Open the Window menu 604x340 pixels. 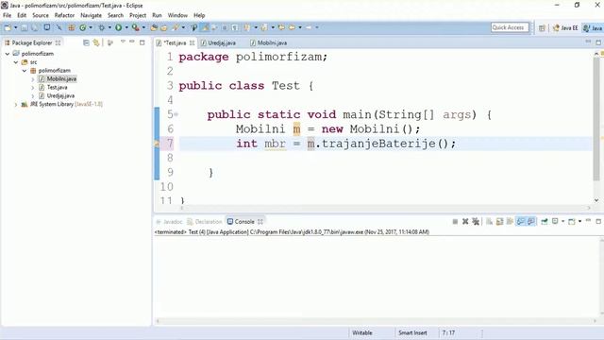(x=177, y=15)
